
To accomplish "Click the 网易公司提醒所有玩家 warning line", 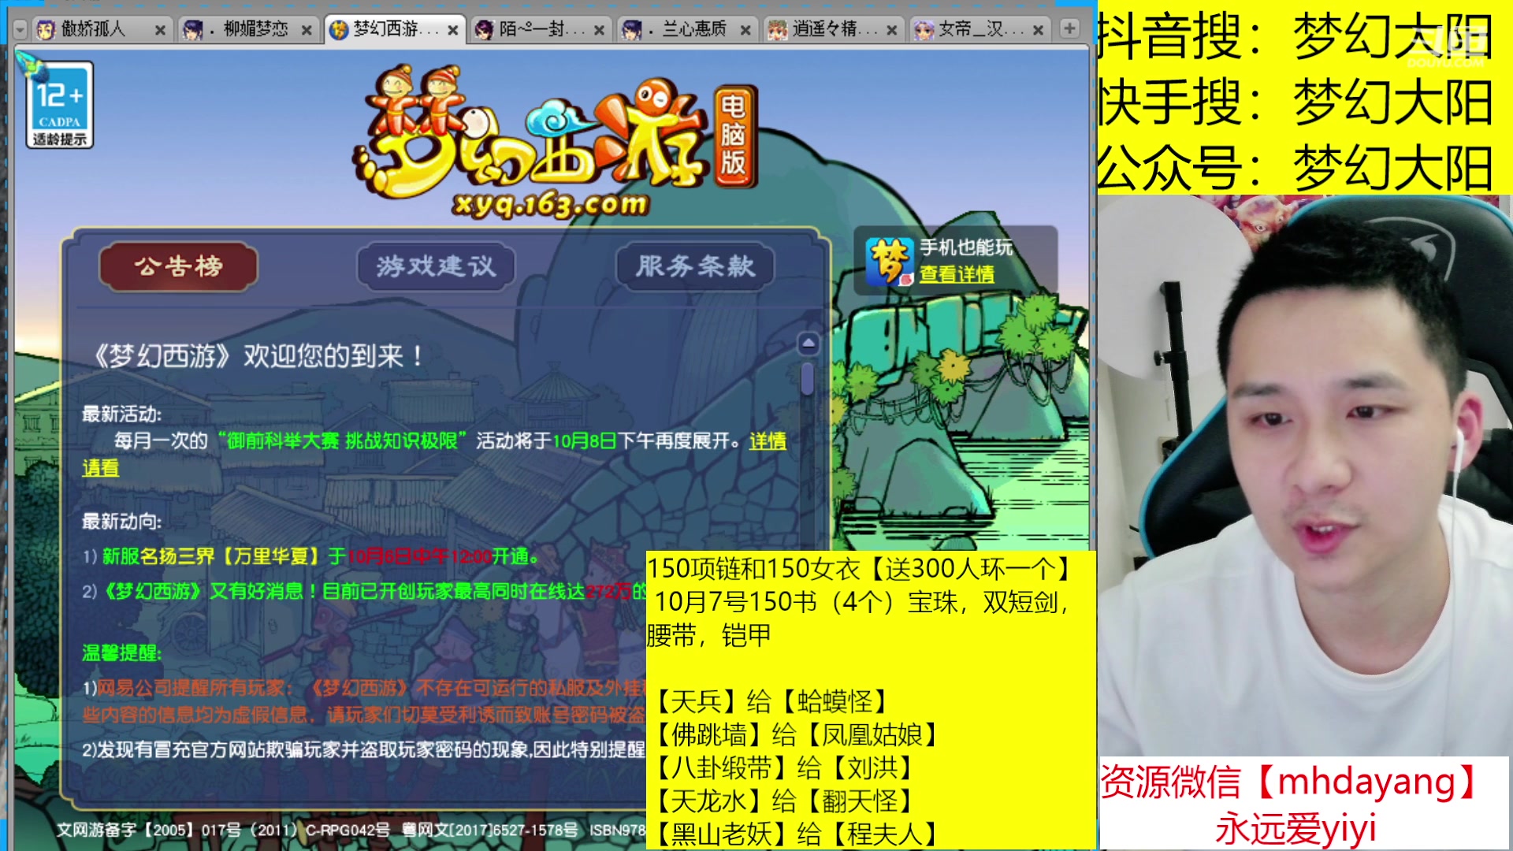I will click(364, 700).
